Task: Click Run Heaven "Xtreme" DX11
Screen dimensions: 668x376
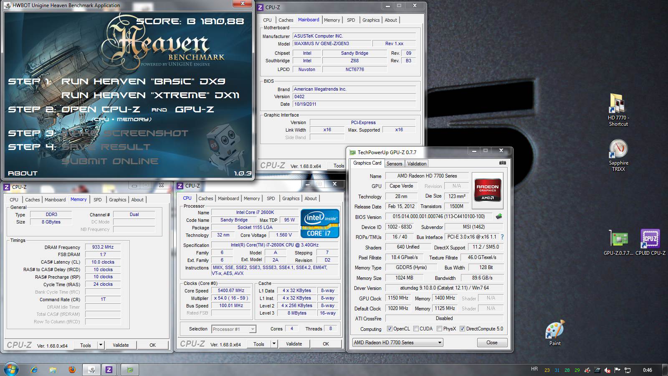Action: 150,95
